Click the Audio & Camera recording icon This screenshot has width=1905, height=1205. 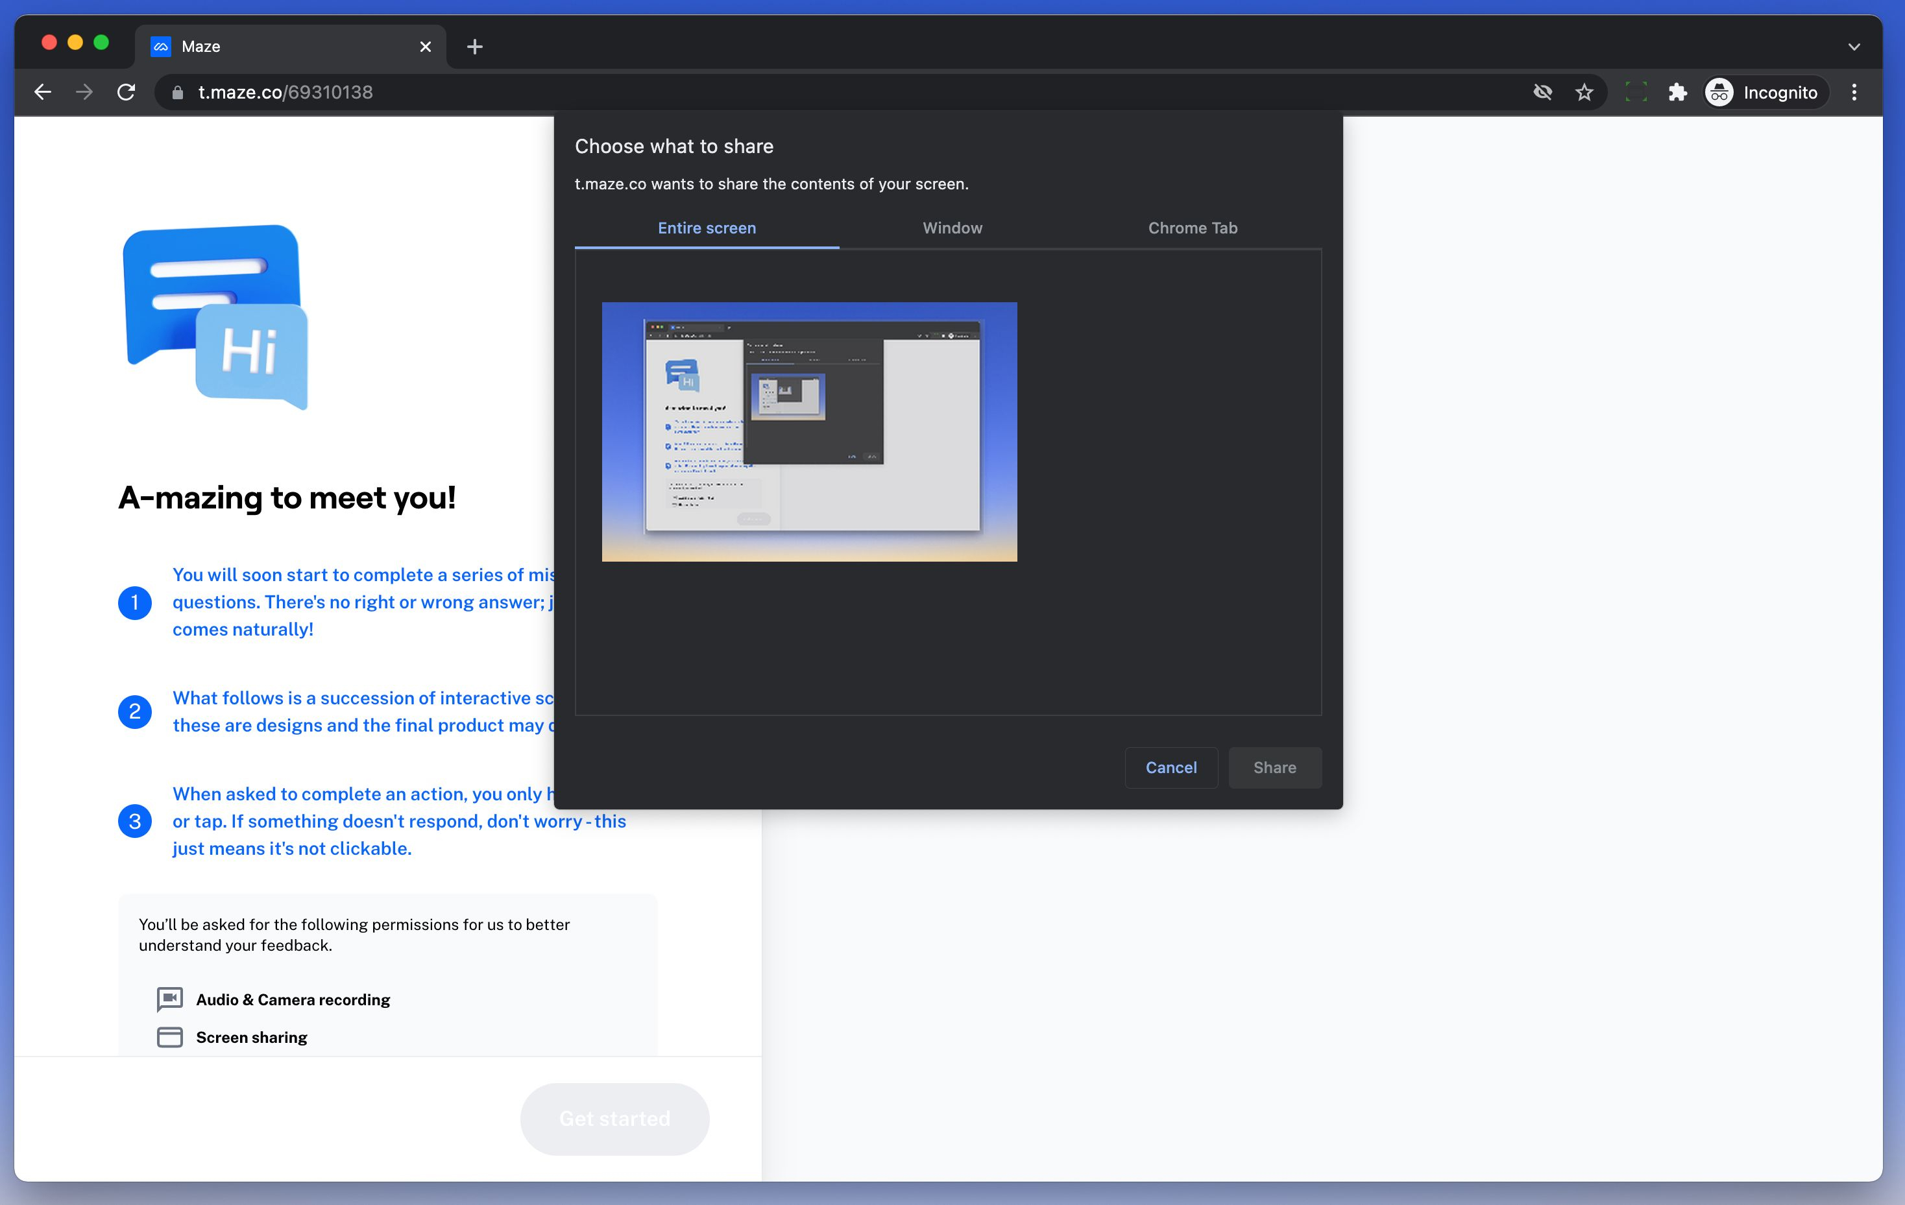(x=169, y=999)
